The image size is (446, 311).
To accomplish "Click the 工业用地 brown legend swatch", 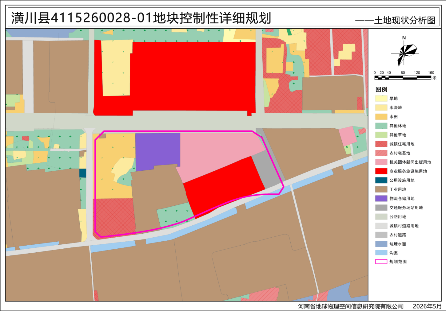I will pos(381,189).
